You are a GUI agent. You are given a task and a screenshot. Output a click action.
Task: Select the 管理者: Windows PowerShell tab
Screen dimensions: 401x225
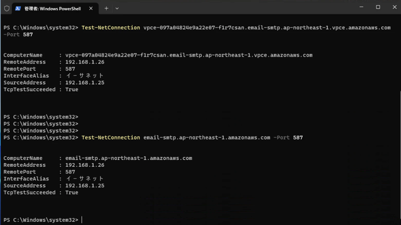click(x=55, y=8)
